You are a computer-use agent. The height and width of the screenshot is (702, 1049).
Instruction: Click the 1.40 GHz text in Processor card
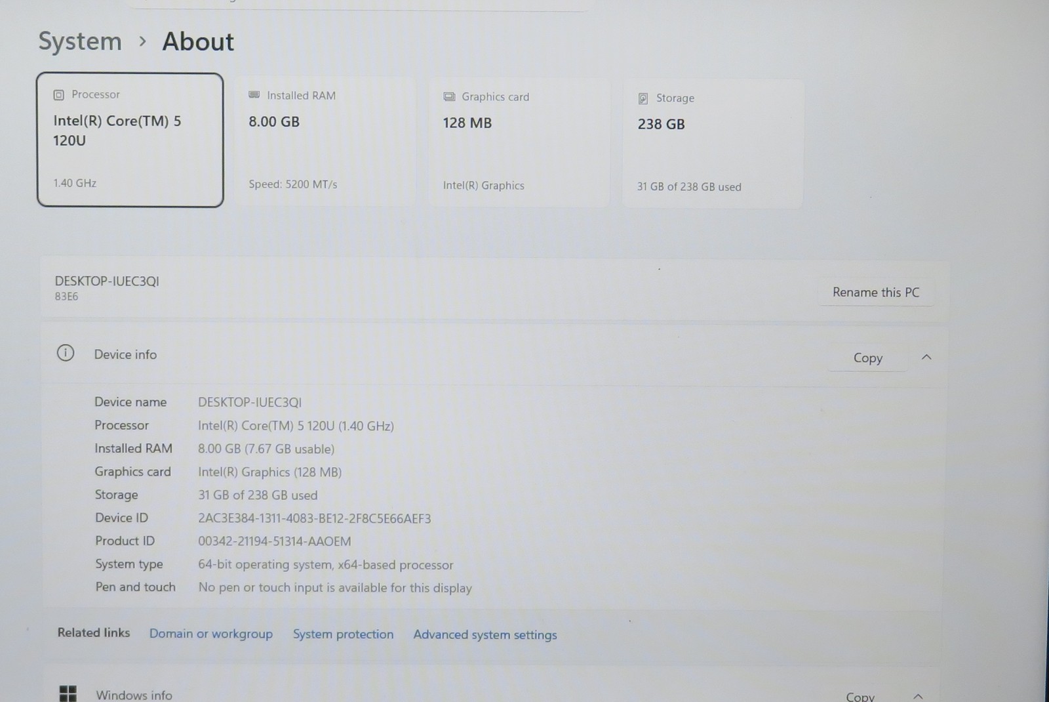[75, 183]
